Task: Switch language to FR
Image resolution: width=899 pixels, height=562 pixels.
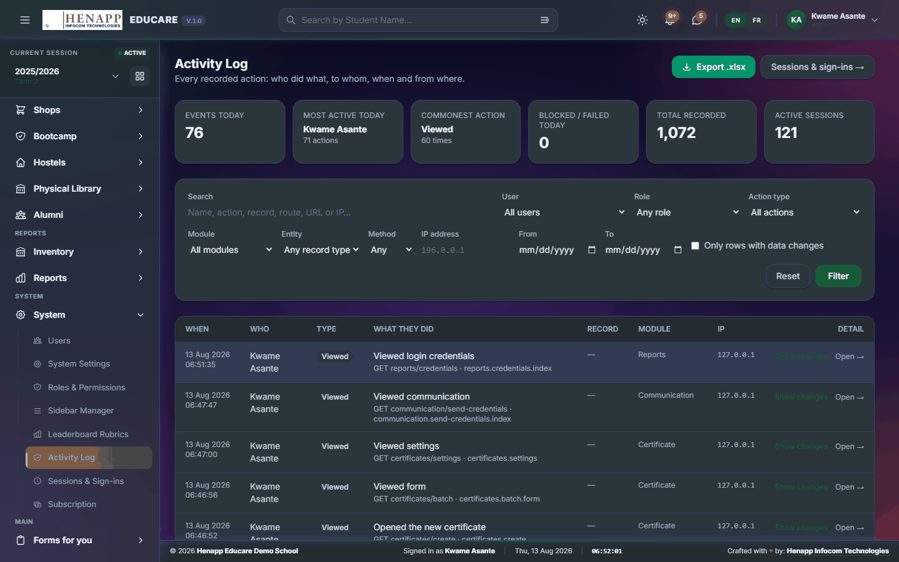Action: tap(757, 20)
